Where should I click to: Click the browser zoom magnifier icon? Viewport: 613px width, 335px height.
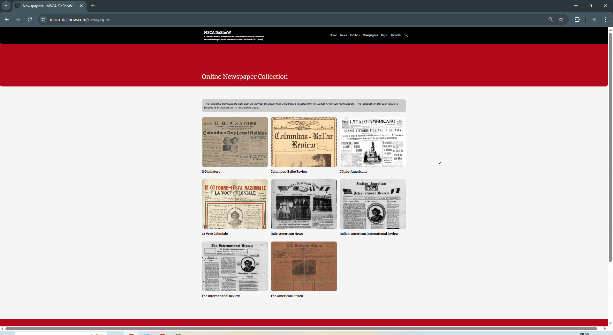(x=550, y=19)
